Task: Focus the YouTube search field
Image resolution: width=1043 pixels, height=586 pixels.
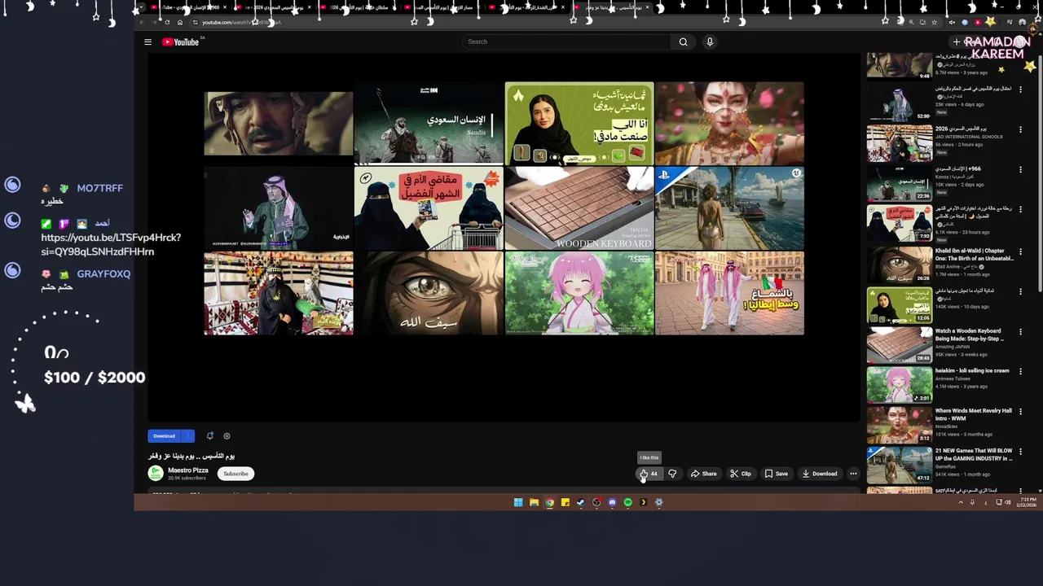Action: [567, 42]
